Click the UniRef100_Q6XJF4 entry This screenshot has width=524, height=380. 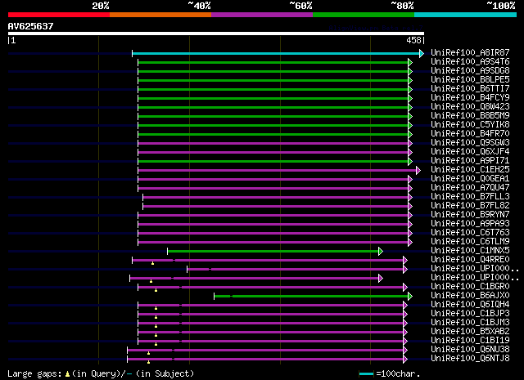point(470,151)
